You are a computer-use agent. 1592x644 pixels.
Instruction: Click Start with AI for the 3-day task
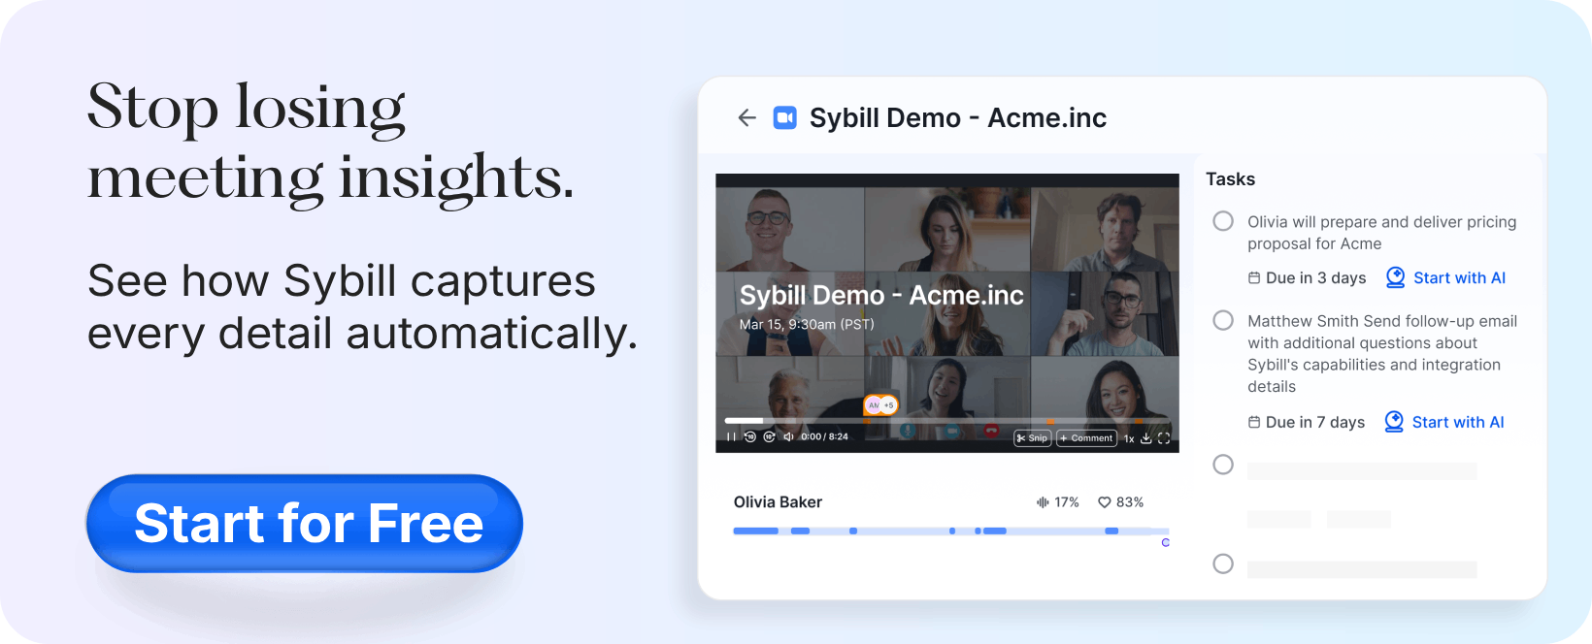1459,278
